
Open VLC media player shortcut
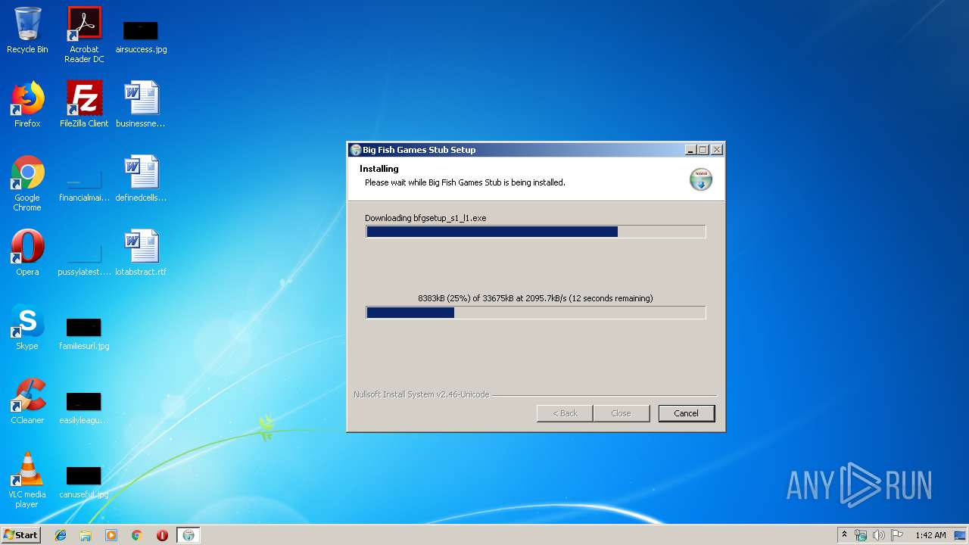point(27,480)
